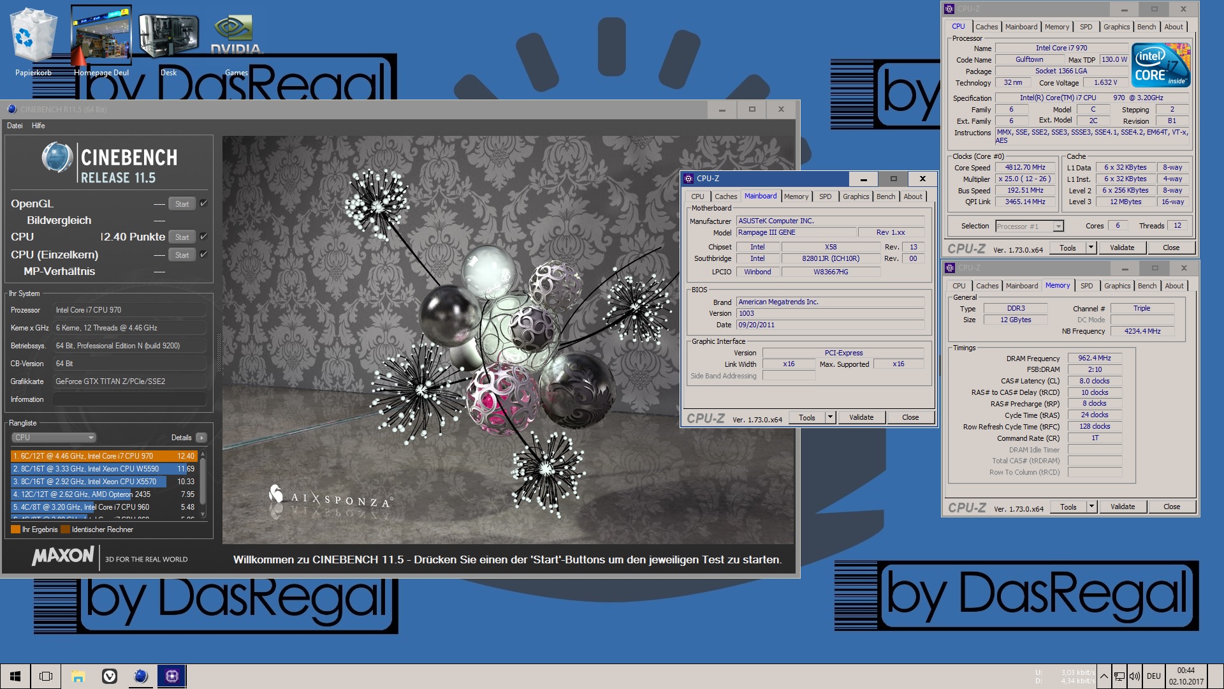Click the CPU-Z Memory window title icon
This screenshot has height=689, width=1224.
point(951,268)
